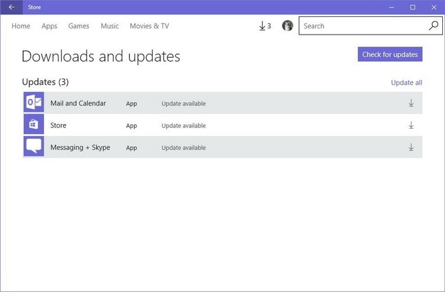Open Mail and Calendar app icon
Viewport: 445px width, 292px height.
34,102
